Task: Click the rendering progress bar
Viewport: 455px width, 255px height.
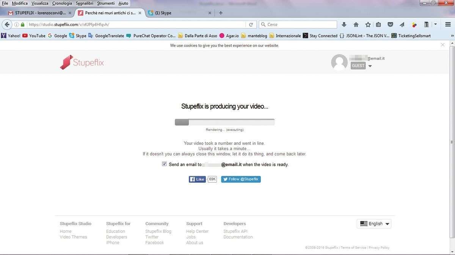Action: 224,122
